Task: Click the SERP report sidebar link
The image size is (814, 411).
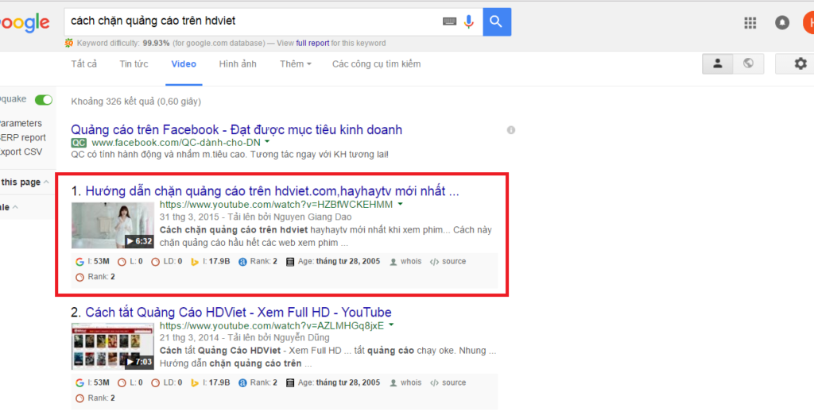Action: [x=23, y=137]
